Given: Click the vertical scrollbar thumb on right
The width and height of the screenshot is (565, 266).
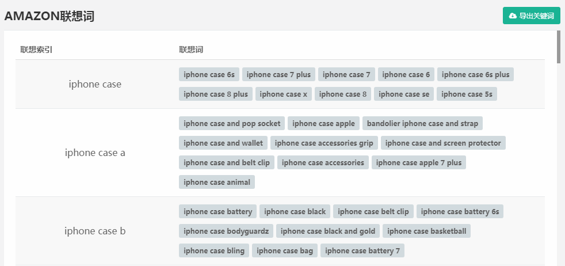Looking at the screenshot, I should tap(559, 47).
